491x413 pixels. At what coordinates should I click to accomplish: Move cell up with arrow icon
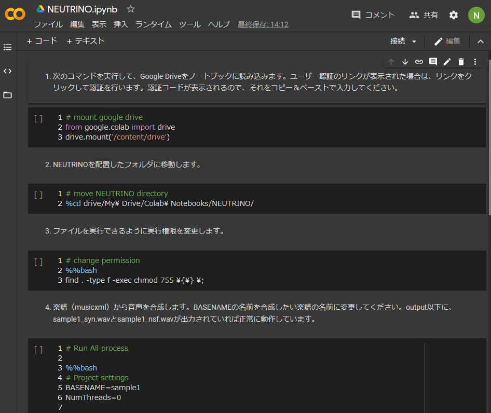tap(391, 62)
